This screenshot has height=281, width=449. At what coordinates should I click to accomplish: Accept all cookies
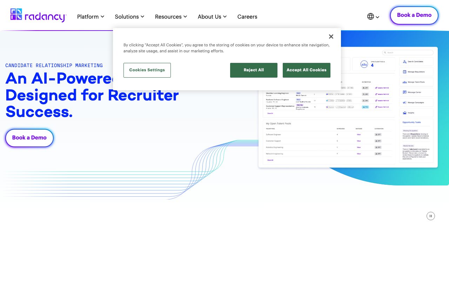click(x=307, y=70)
